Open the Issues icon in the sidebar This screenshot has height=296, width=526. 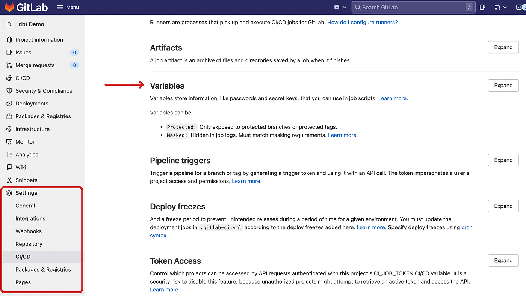coord(9,52)
